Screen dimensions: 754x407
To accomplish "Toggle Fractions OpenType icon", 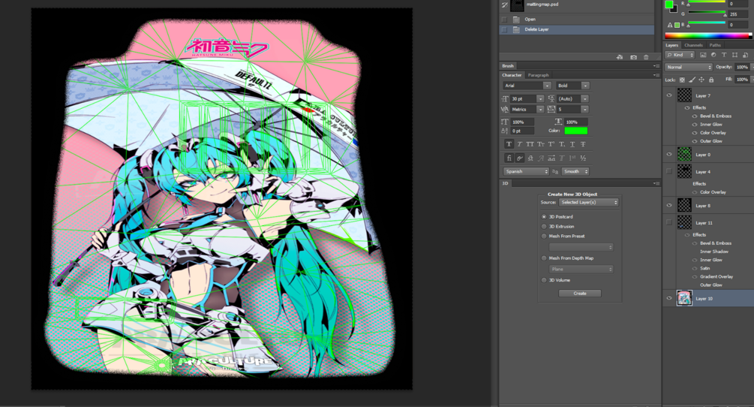I will 583,158.
